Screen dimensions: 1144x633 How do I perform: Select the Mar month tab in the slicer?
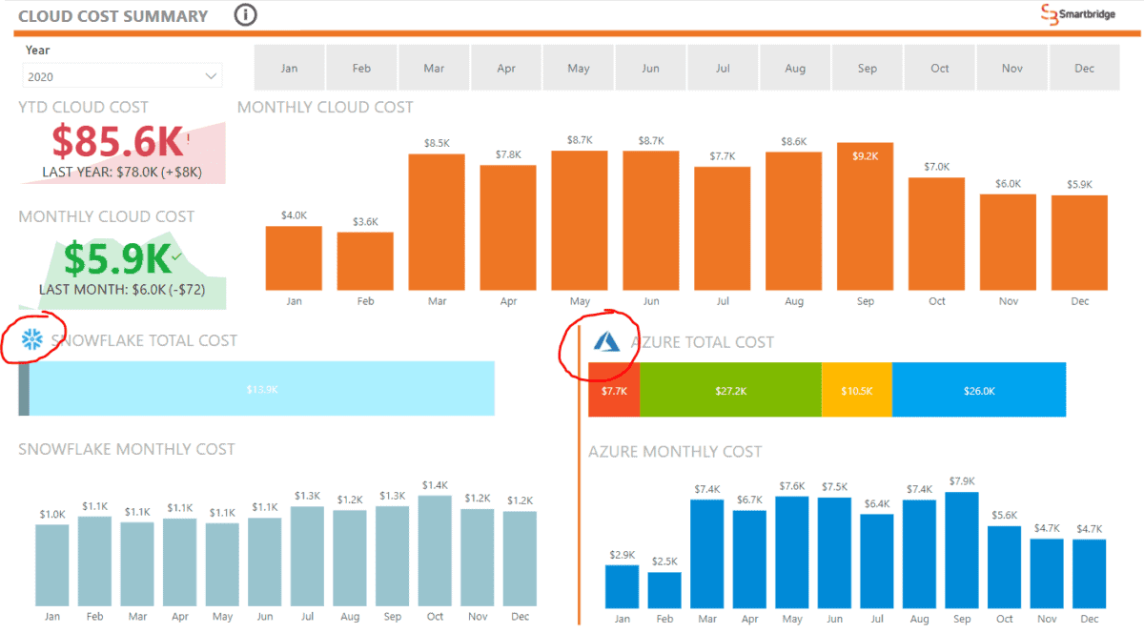point(434,68)
